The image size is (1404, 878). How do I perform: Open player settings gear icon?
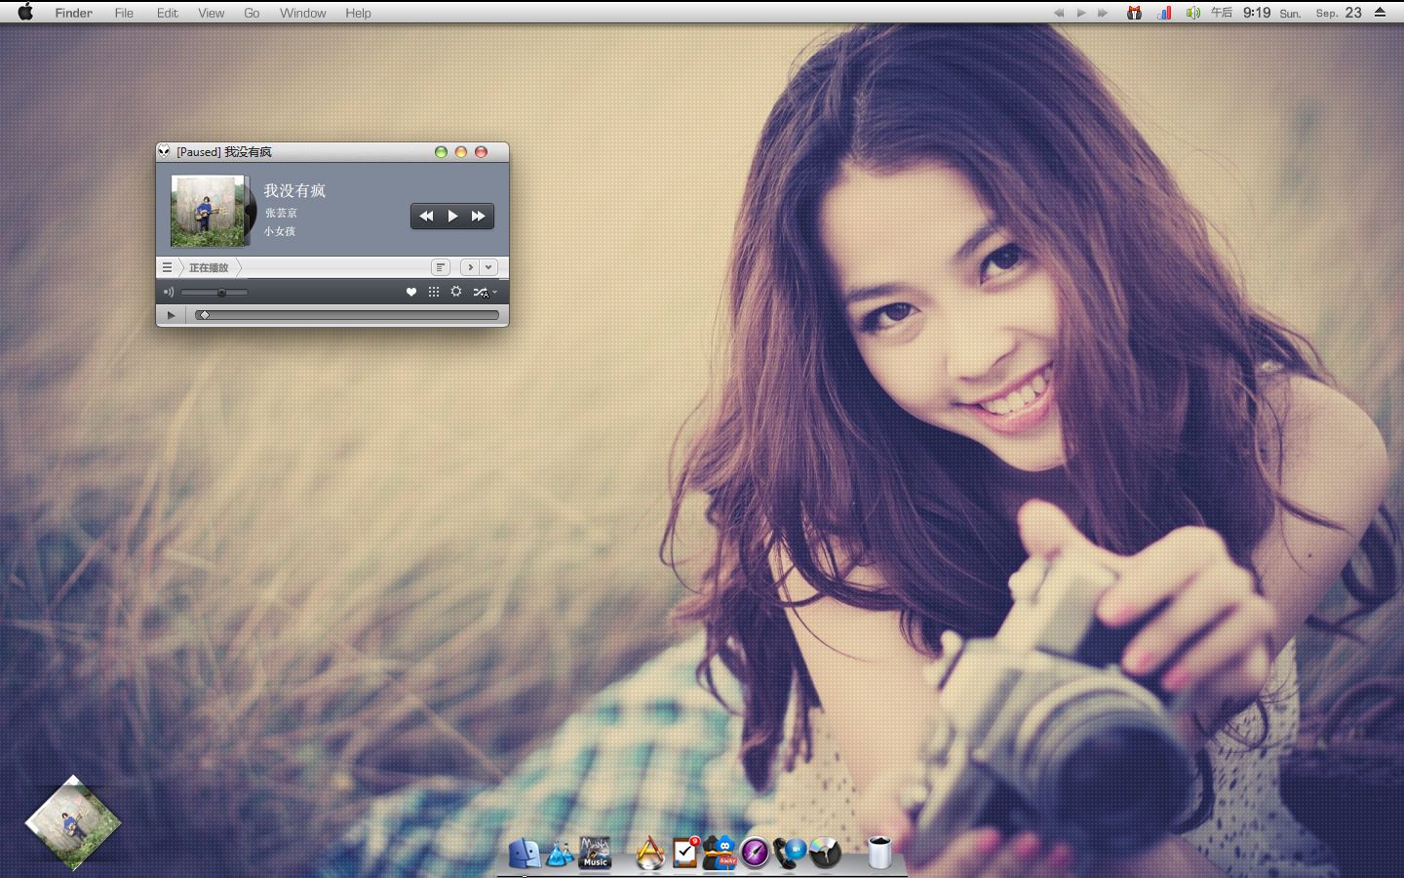pyautogui.click(x=456, y=292)
